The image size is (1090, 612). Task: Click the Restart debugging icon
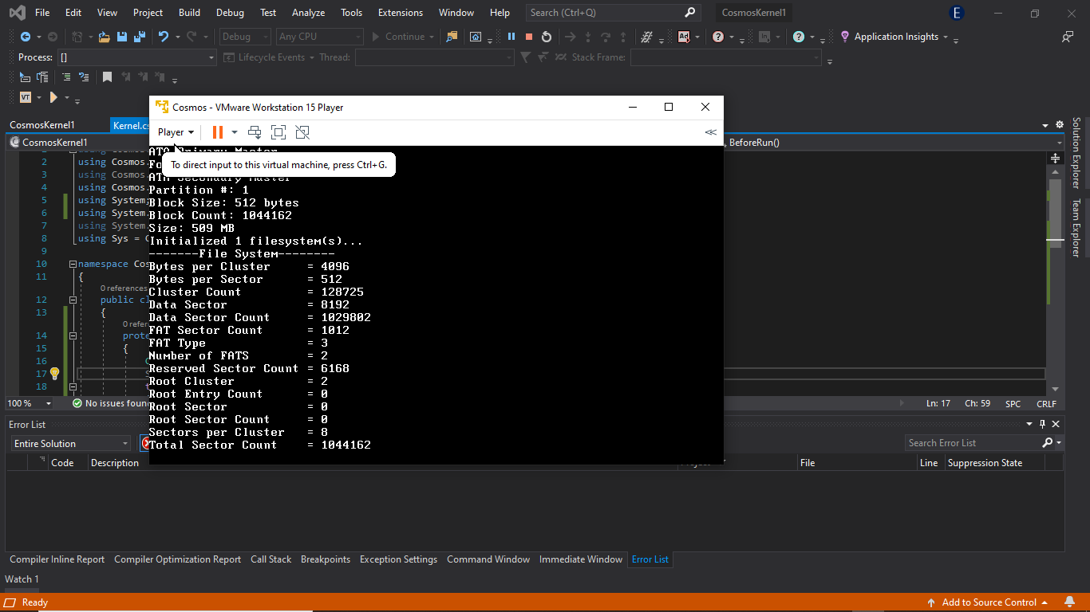point(546,37)
